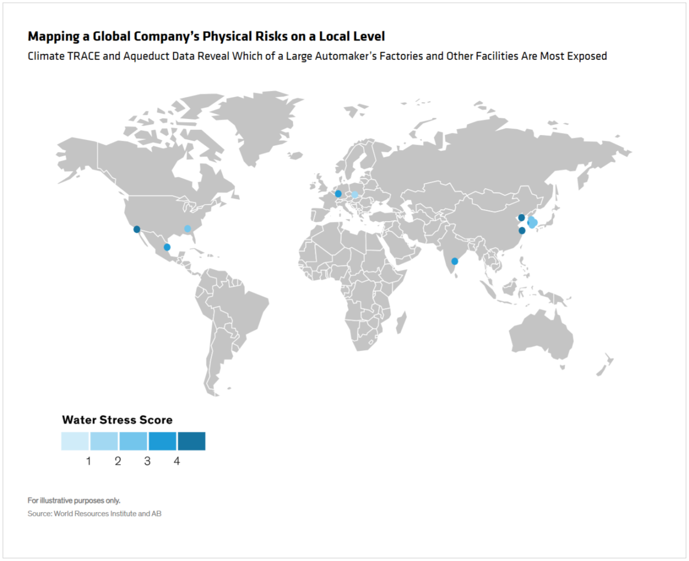Image resolution: width=689 pixels, height=561 pixels.
Task: Click the chart title about physical risks
Action: pyautogui.click(x=206, y=37)
